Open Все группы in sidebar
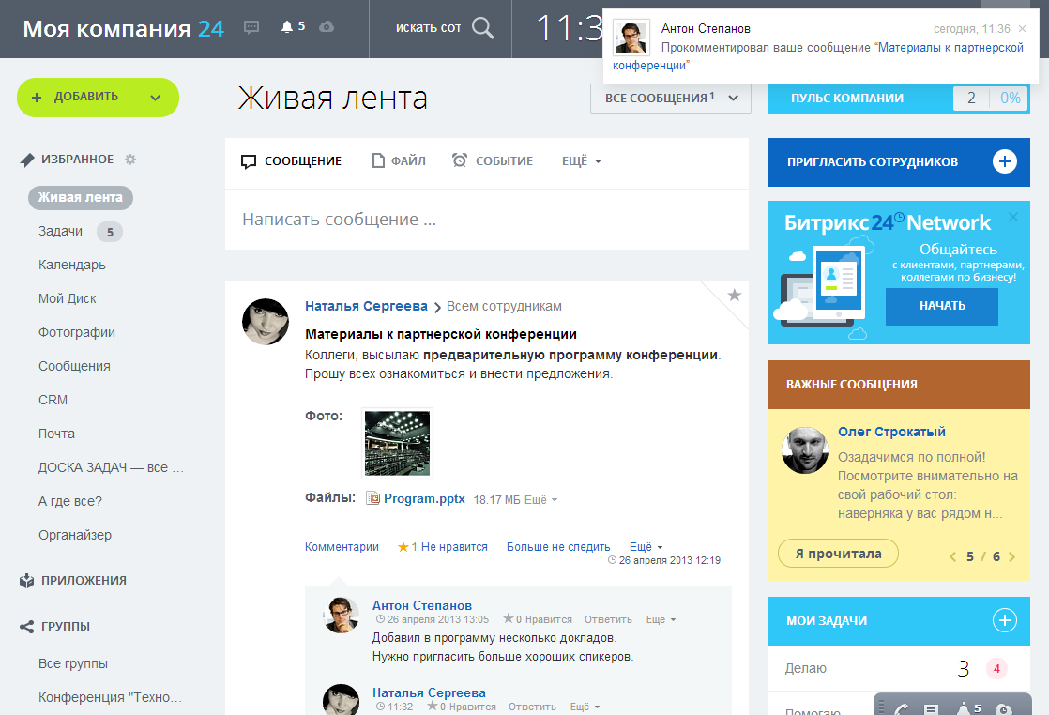Image resolution: width=1049 pixels, height=715 pixels. pos(73,663)
